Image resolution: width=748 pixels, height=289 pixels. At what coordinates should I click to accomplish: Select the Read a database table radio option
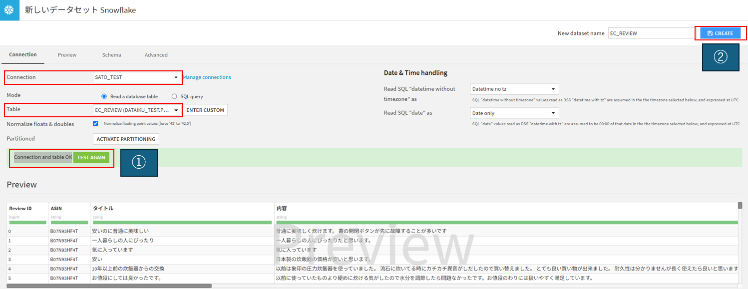(x=104, y=96)
